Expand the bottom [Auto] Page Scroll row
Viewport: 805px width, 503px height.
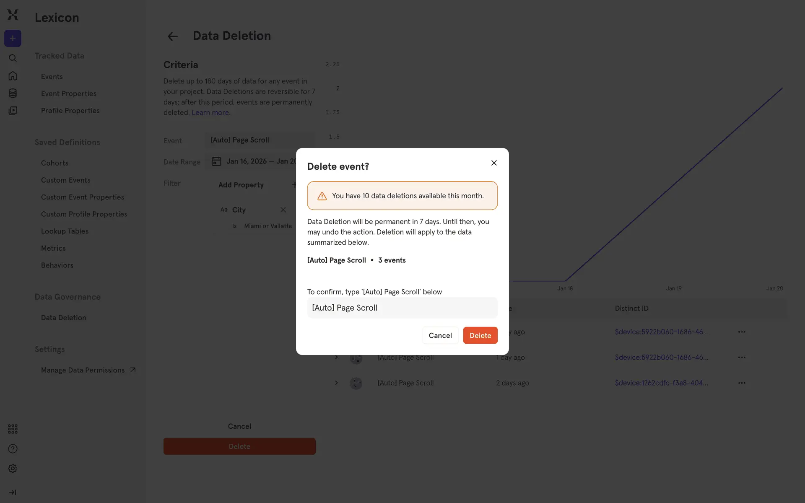tap(336, 383)
